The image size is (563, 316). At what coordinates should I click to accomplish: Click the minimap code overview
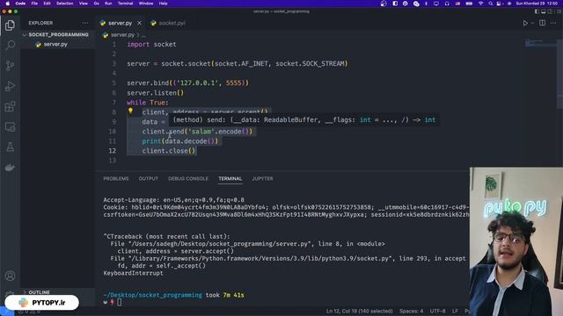tap(540, 44)
